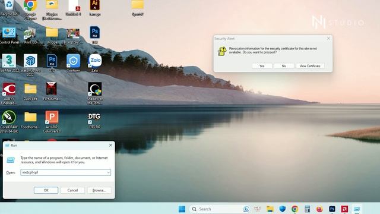Open the Control Panel desktop shortcut
Image resolution: width=380 pixels, height=214 pixels.
point(9,36)
